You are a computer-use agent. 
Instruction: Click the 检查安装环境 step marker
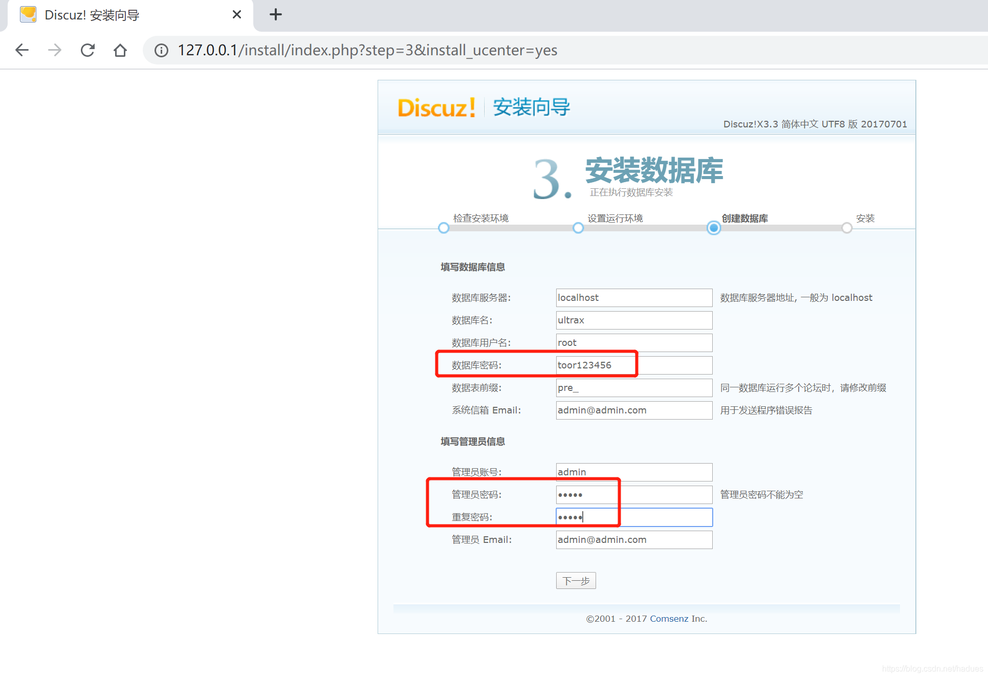pyautogui.click(x=444, y=228)
